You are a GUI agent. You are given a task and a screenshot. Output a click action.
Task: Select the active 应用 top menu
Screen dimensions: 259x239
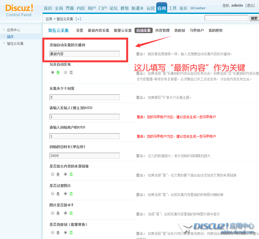point(161,8)
